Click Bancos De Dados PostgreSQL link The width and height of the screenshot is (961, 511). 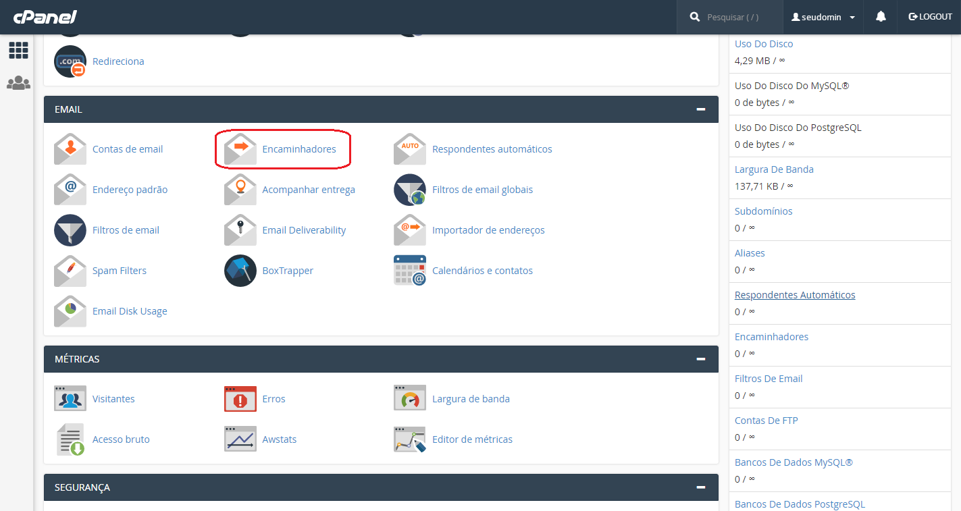[x=800, y=504]
